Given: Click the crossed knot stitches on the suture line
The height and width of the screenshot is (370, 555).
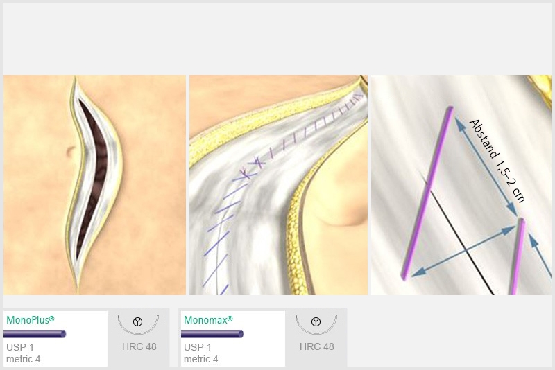Looking at the screenshot, I should (x=252, y=168).
